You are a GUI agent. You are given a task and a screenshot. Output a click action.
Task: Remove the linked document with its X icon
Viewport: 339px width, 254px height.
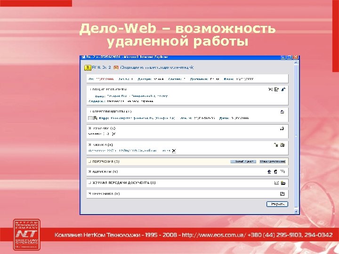click(174, 151)
